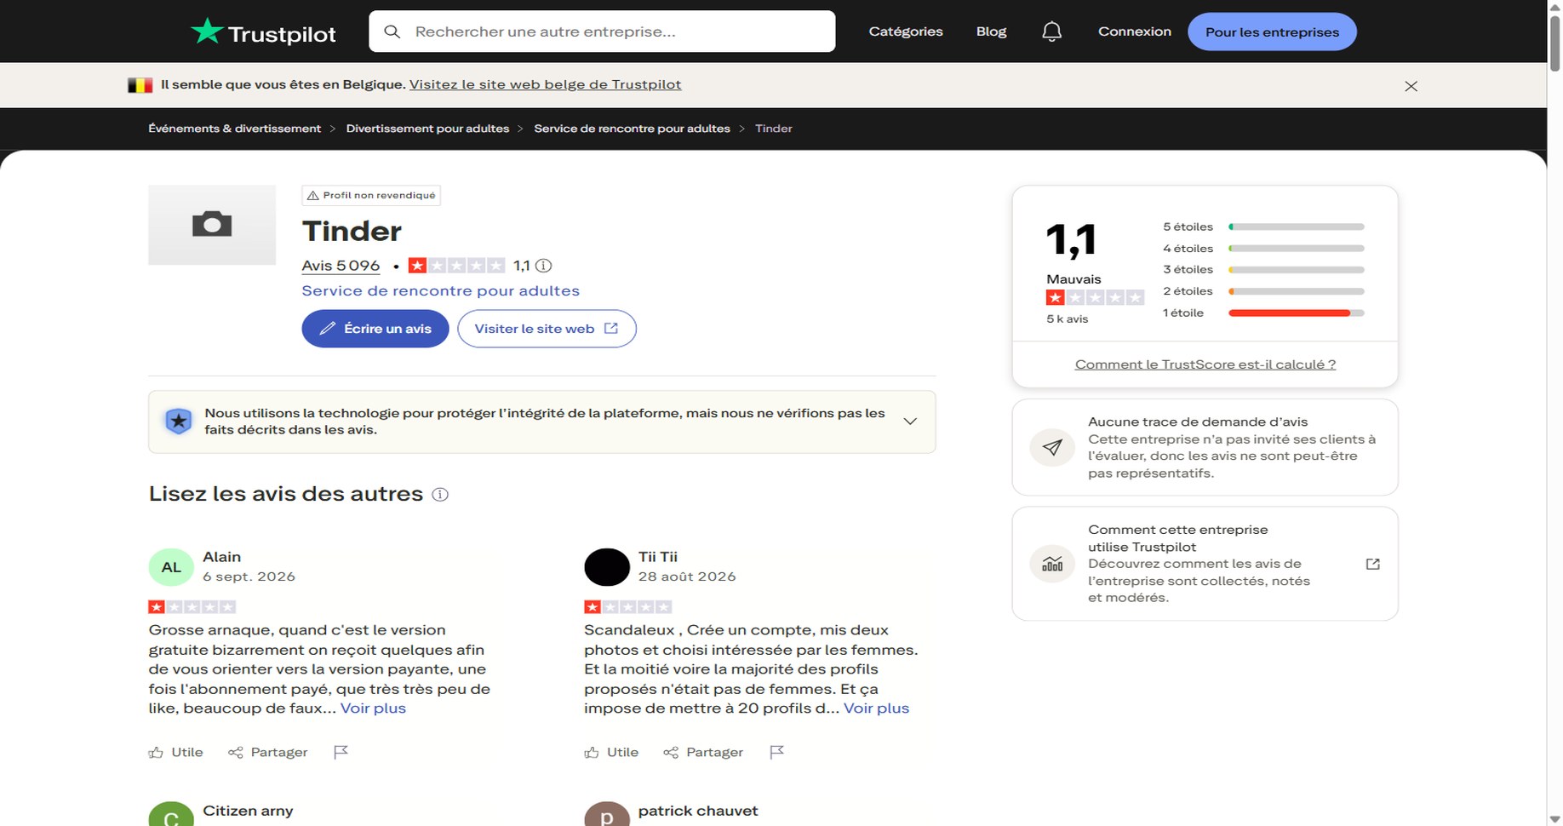Open Avis 5 096 reviews link

coord(341,266)
